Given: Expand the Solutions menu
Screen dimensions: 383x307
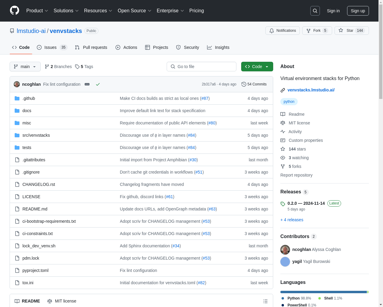Looking at the screenshot, I should (x=66, y=10).
